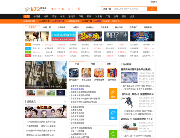Select the Labo cardboard carousel thumbnail
180x138 pixels.
point(41,93)
